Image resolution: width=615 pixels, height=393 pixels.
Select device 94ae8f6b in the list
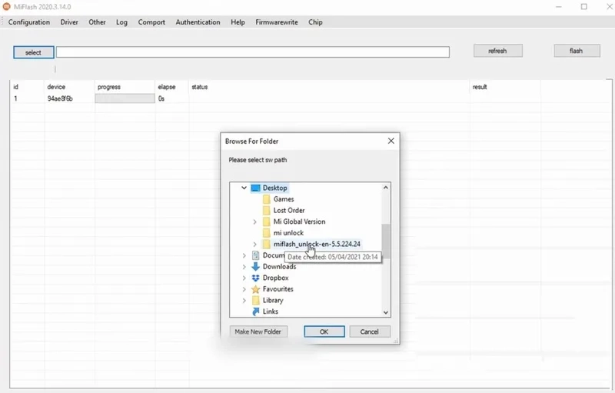pyautogui.click(x=60, y=98)
